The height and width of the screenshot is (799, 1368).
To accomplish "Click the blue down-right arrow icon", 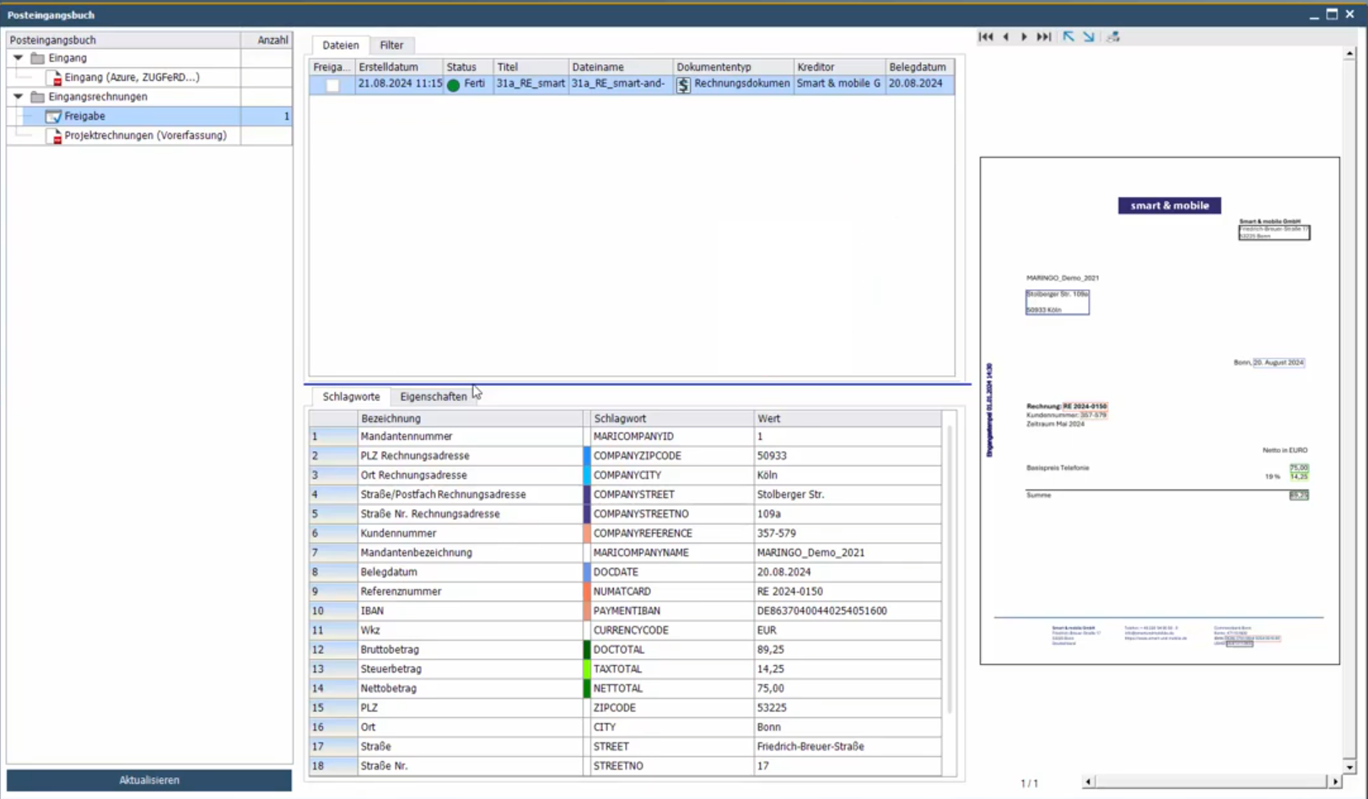I will [1089, 37].
